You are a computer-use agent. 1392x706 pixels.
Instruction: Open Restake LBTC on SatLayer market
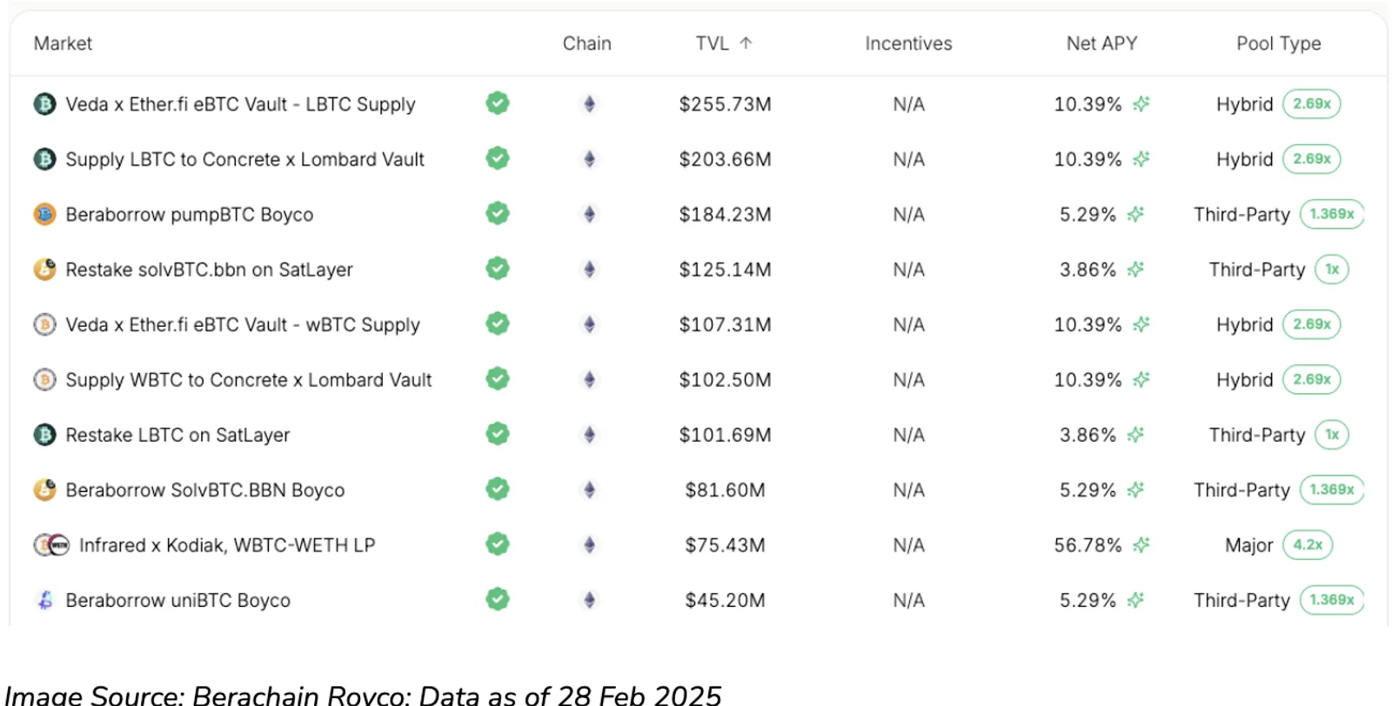point(177,435)
